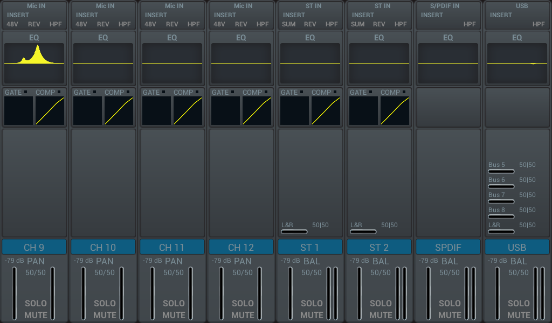This screenshot has height=323, width=552.
Task: Open the CH 11 EQ graph
Action: click(x=172, y=64)
